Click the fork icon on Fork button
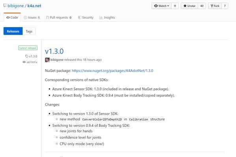The image size is (236, 157). [212, 6]
